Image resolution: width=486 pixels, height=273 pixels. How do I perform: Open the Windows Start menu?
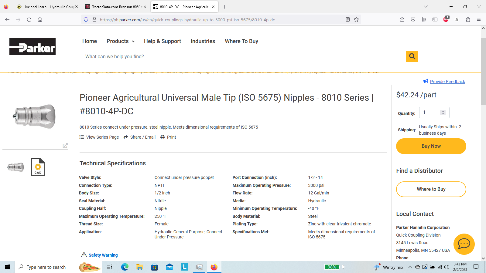(x=7, y=267)
